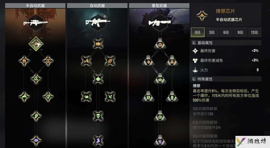The width and height of the screenshot is (270, 148).
Task: Switch to the 12级 level tab
Action: [255, 32]
